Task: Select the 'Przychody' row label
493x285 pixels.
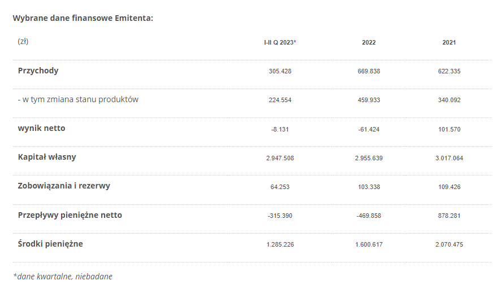Action: 38,71
